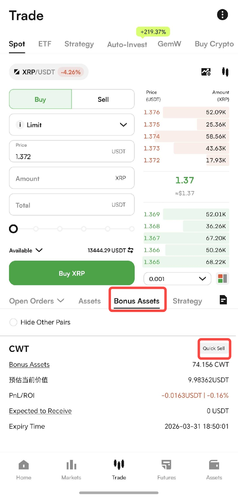The width and height of the screenshot is (238, 499).
Task: Open the candlestick chart icon
Action: (x=225, y=72)
